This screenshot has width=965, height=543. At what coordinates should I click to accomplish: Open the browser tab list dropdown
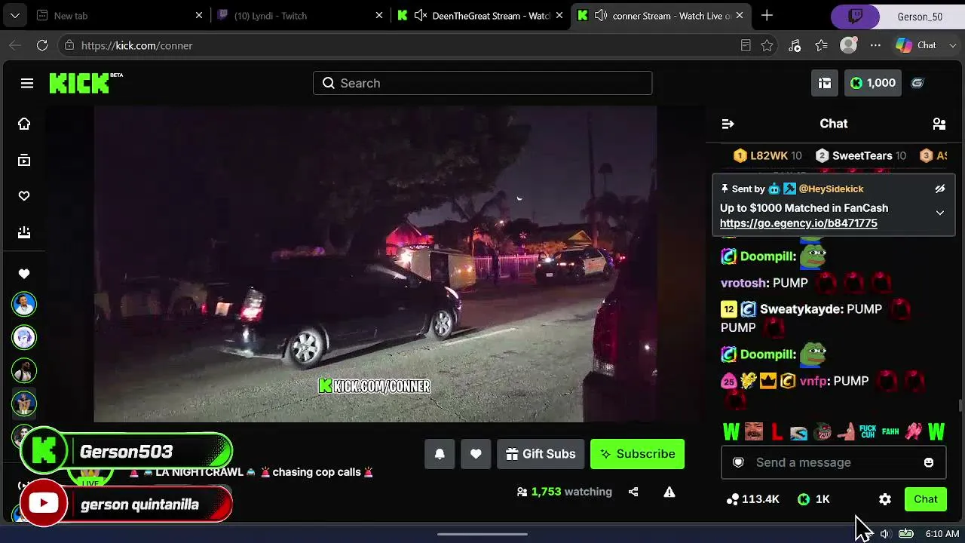[x=14, y=16]
